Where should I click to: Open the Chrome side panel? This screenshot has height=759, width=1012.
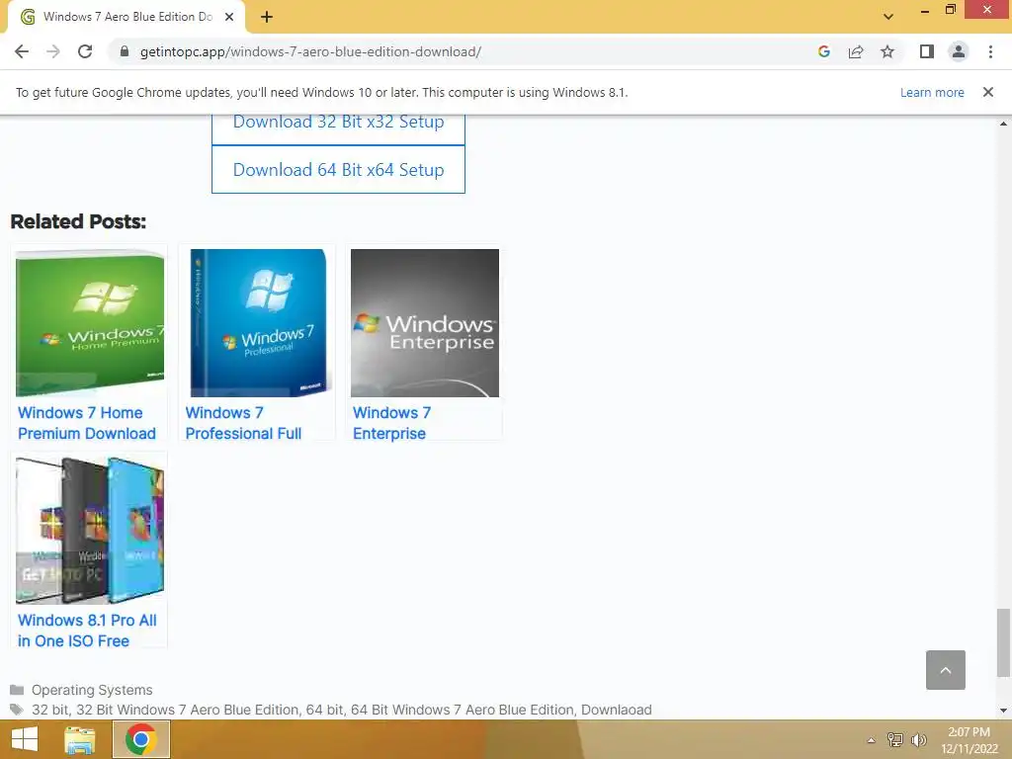pyautogui.click(x=927, y=51)
